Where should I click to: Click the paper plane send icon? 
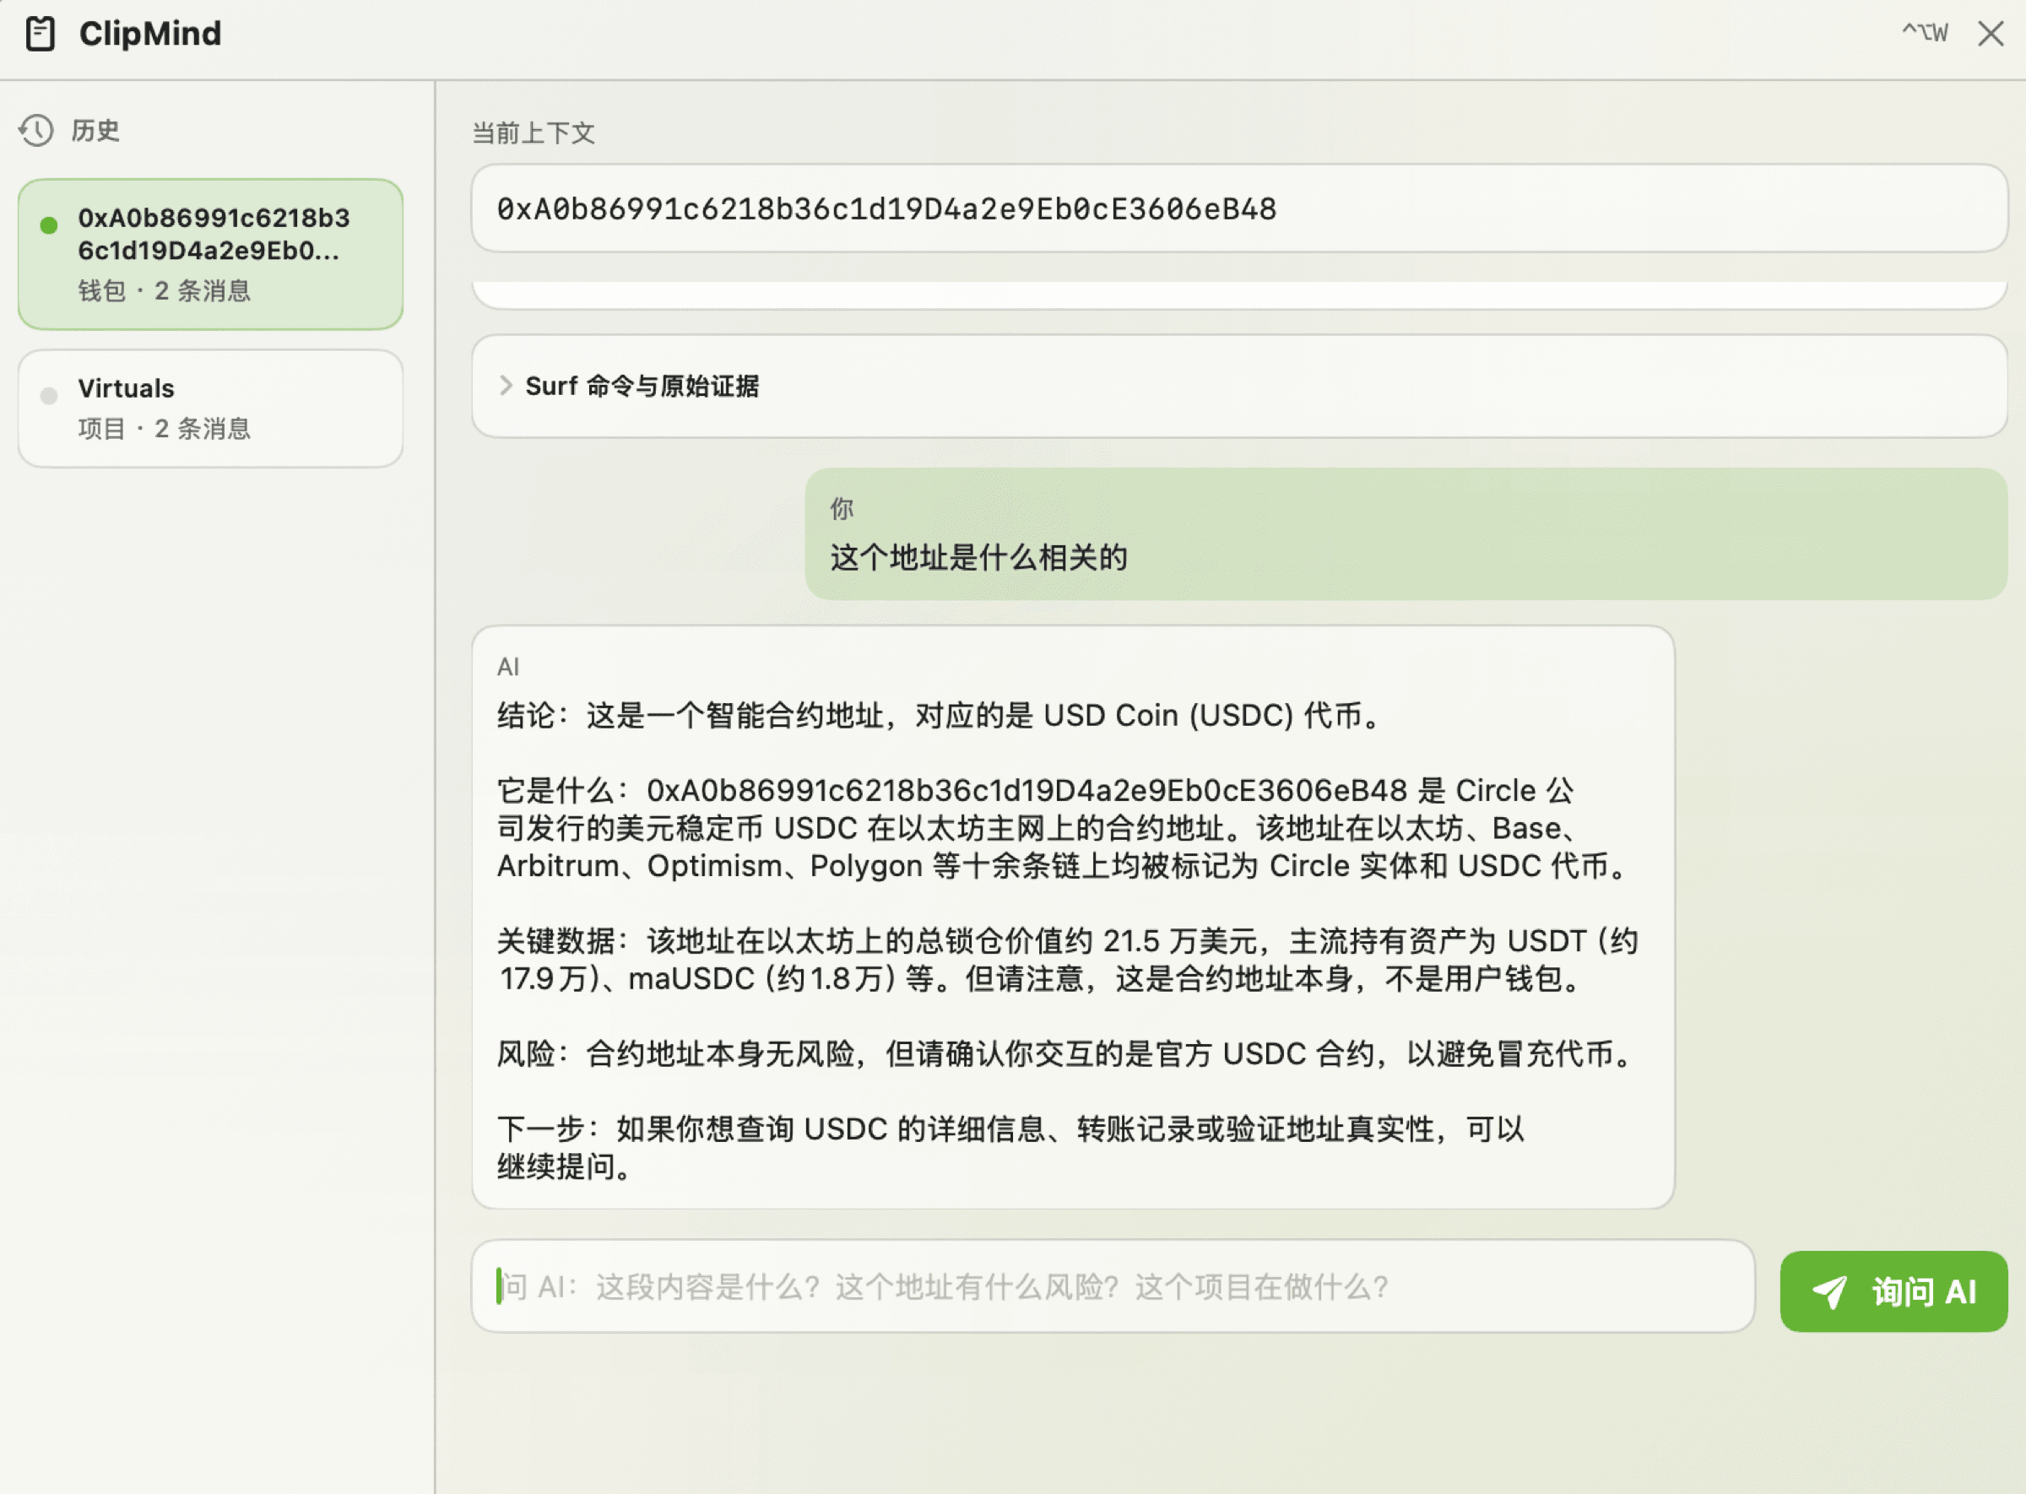pos(1830,1291)
